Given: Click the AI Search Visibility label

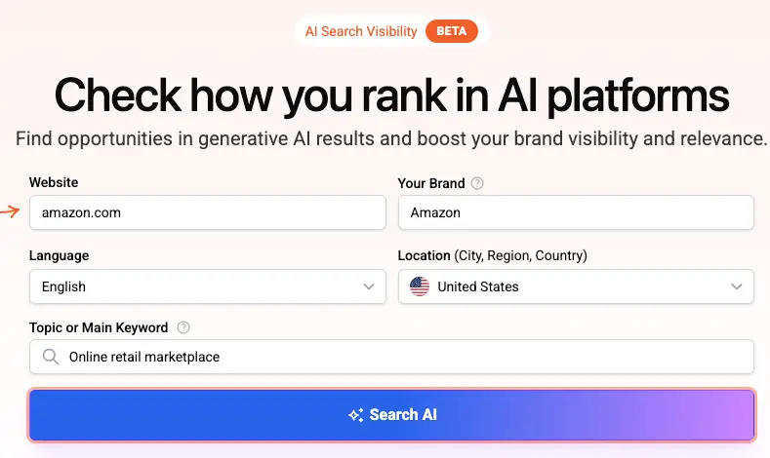Looking at the screenshot, I should [361, 31].
